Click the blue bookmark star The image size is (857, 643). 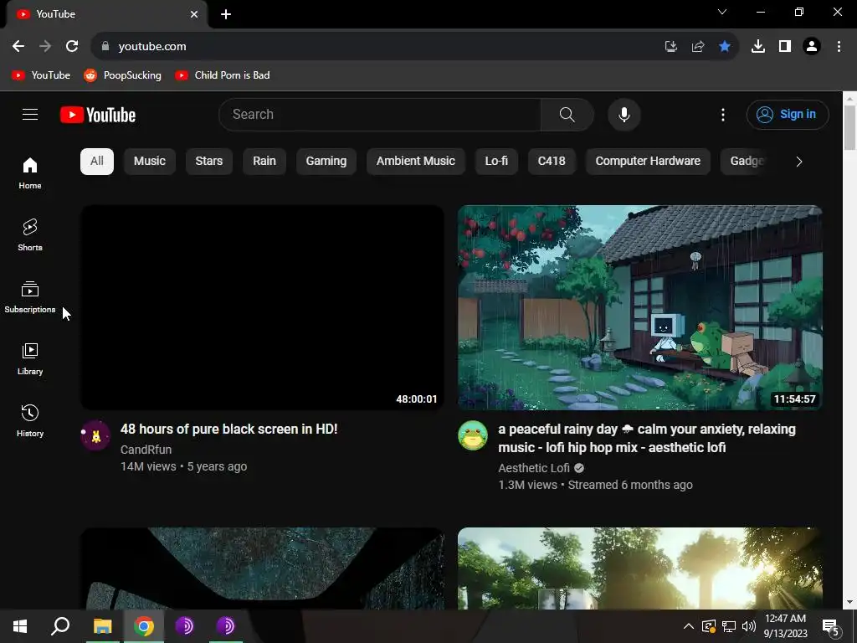coord(725,47)
